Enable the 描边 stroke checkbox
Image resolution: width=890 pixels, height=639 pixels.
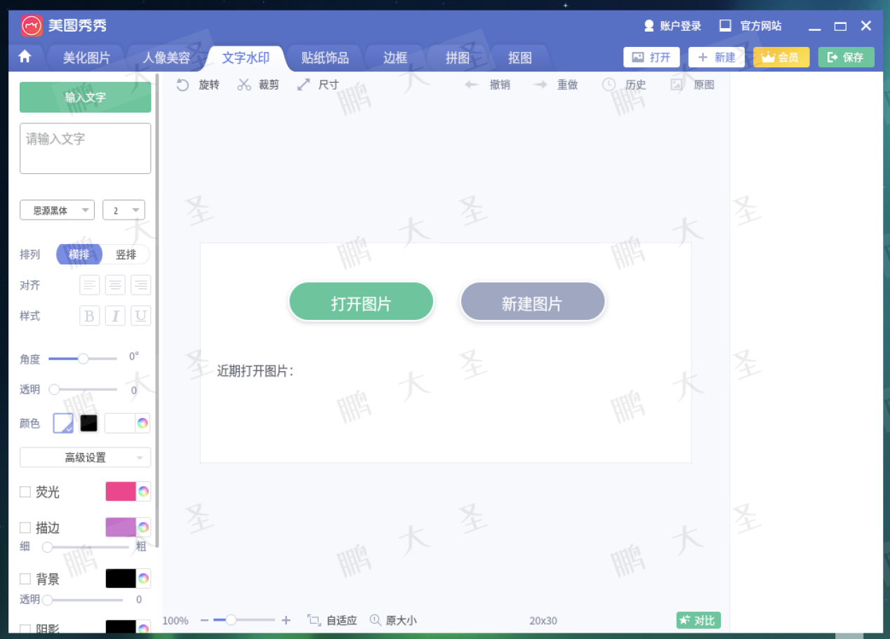(25, 527)
